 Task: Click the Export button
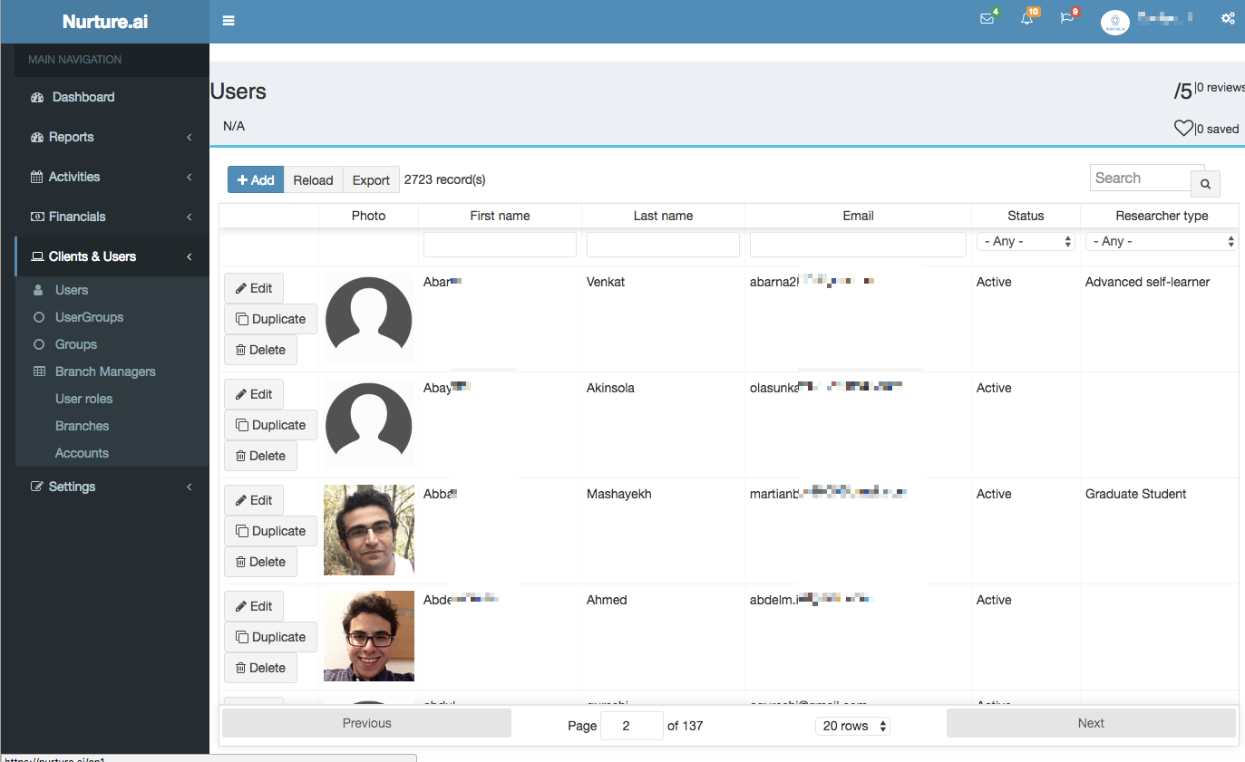coord(371,180)
